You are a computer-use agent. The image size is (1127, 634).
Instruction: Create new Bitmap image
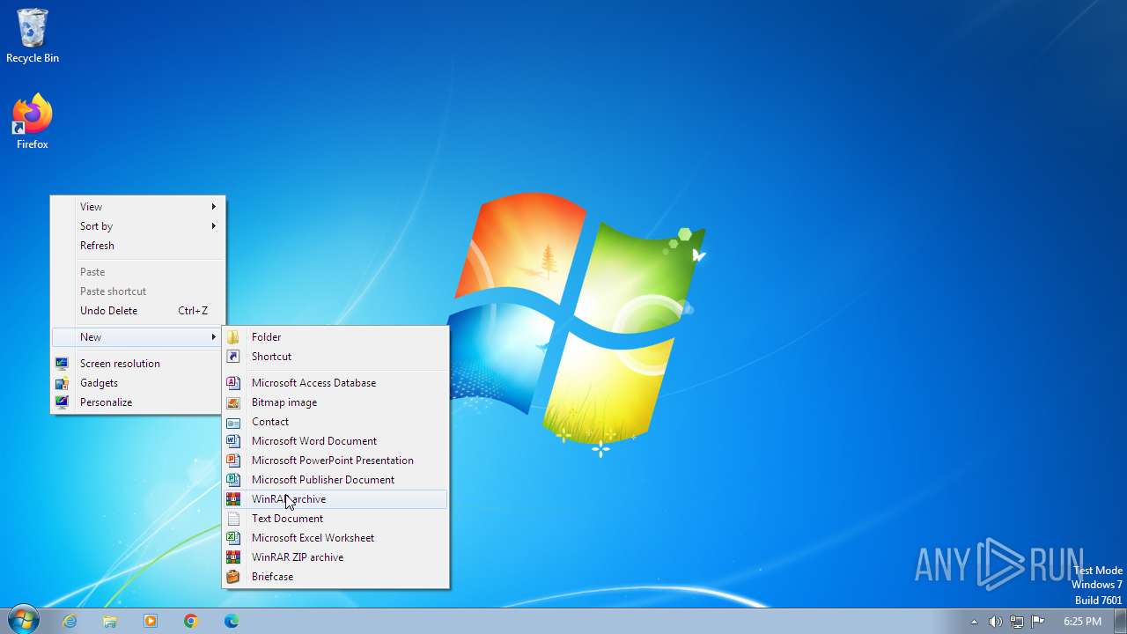coord(335,402)
